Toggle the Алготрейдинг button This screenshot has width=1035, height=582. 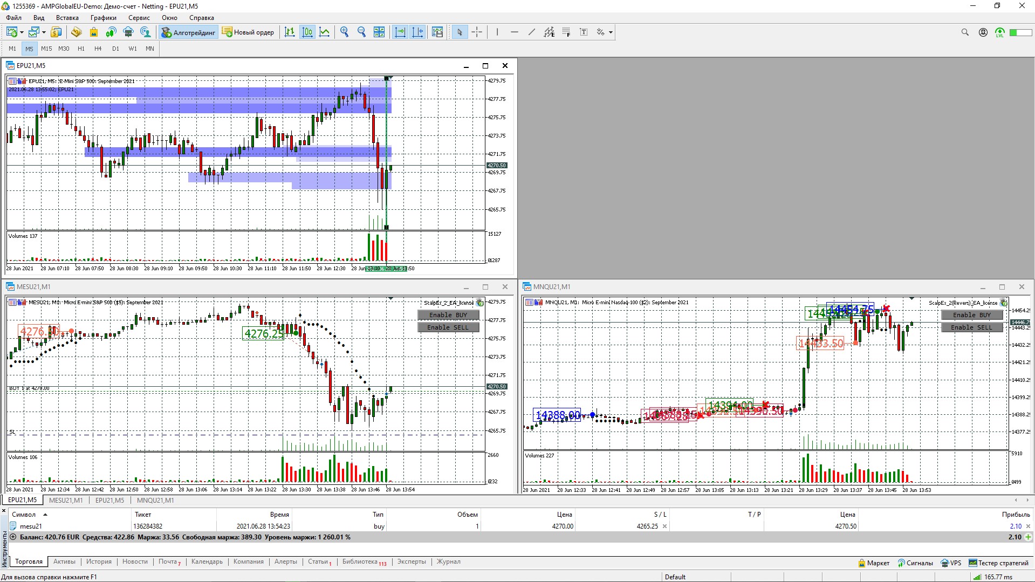188,32
